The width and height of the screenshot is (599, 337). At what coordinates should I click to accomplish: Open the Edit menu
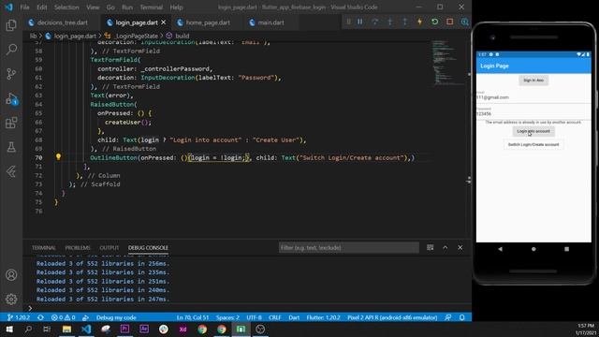click(x=42, y=7)
